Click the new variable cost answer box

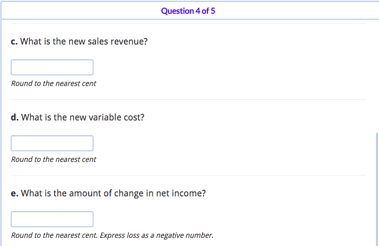52,143
